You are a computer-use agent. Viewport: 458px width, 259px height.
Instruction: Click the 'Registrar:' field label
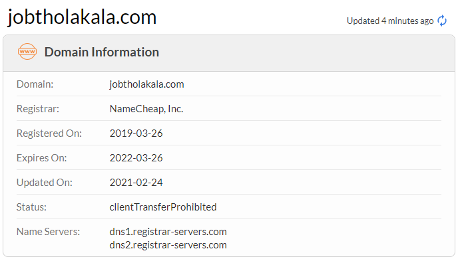(x=38, y=109)
